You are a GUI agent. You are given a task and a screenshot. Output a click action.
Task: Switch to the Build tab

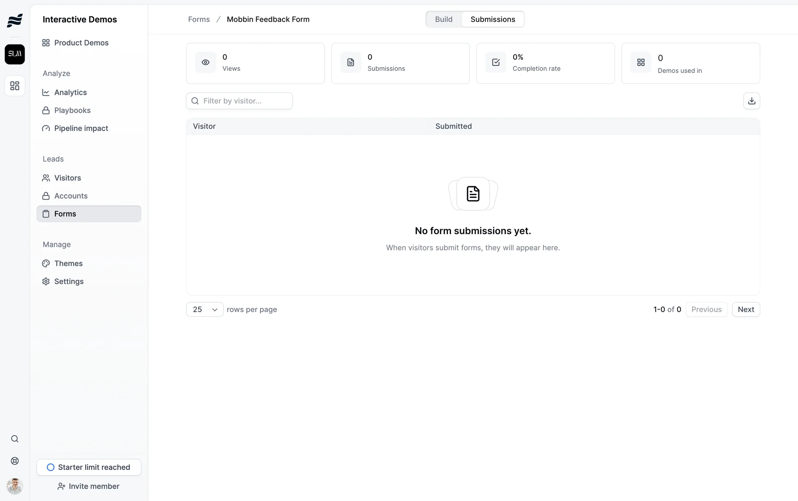coord(443,19)
